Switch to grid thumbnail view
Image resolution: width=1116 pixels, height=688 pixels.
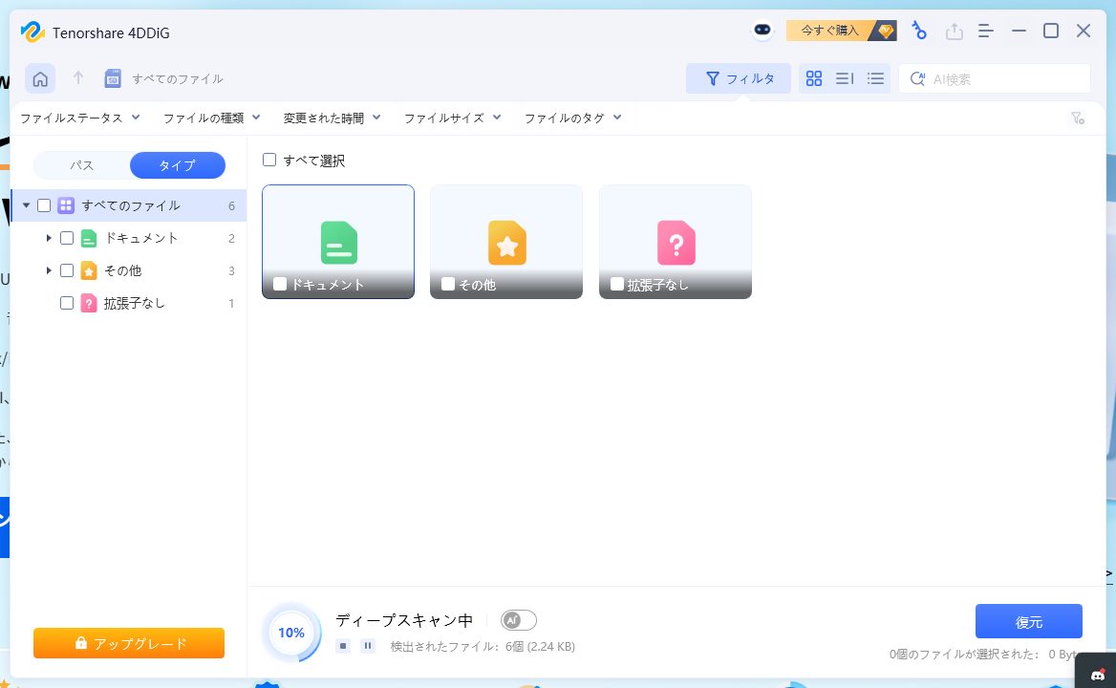coord(814,79)
